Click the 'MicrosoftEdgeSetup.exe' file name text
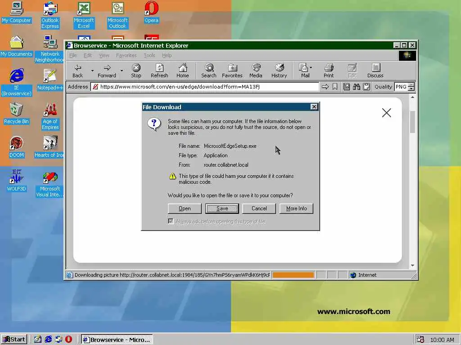This screenshot has height=345, width=461. pyautogui.click(x=230, y=146)
